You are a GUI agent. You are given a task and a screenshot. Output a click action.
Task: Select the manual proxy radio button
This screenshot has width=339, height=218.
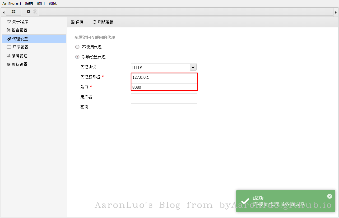coord(77,57)
